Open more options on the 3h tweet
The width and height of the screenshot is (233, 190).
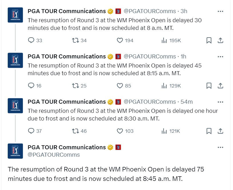coord(220,11)
